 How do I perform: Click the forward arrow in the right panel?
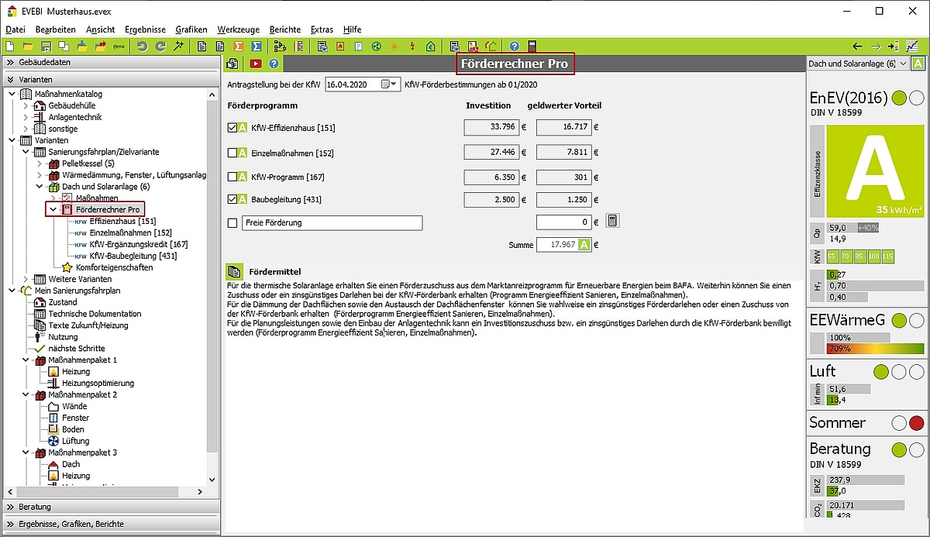click(x=876, y=46)
